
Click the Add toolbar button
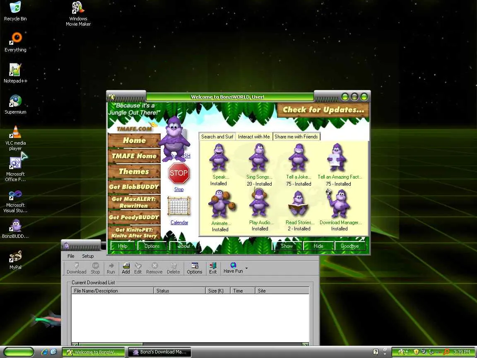tap(126, 268)
